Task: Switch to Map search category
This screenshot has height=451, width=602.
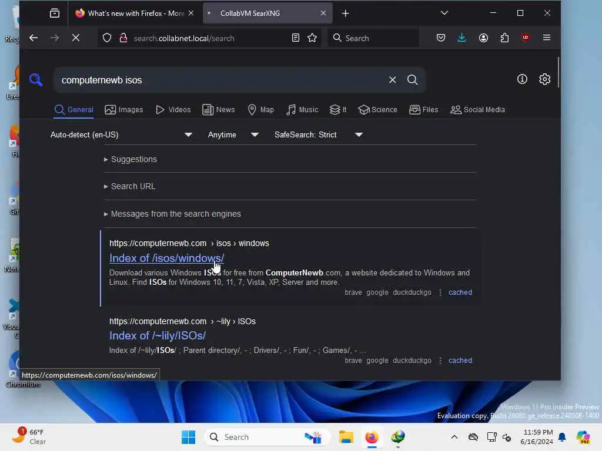Action: (260, 110)
